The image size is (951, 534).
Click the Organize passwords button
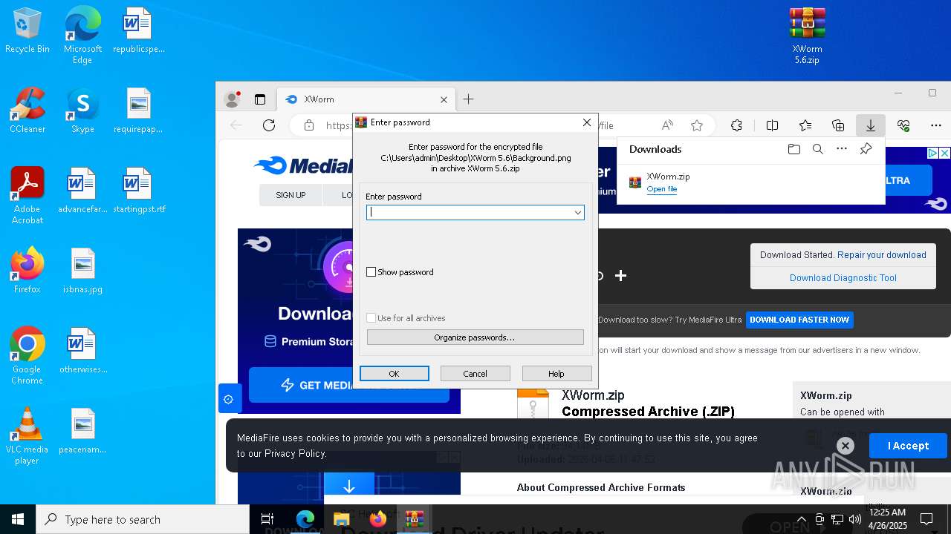[x=475, y=337]
